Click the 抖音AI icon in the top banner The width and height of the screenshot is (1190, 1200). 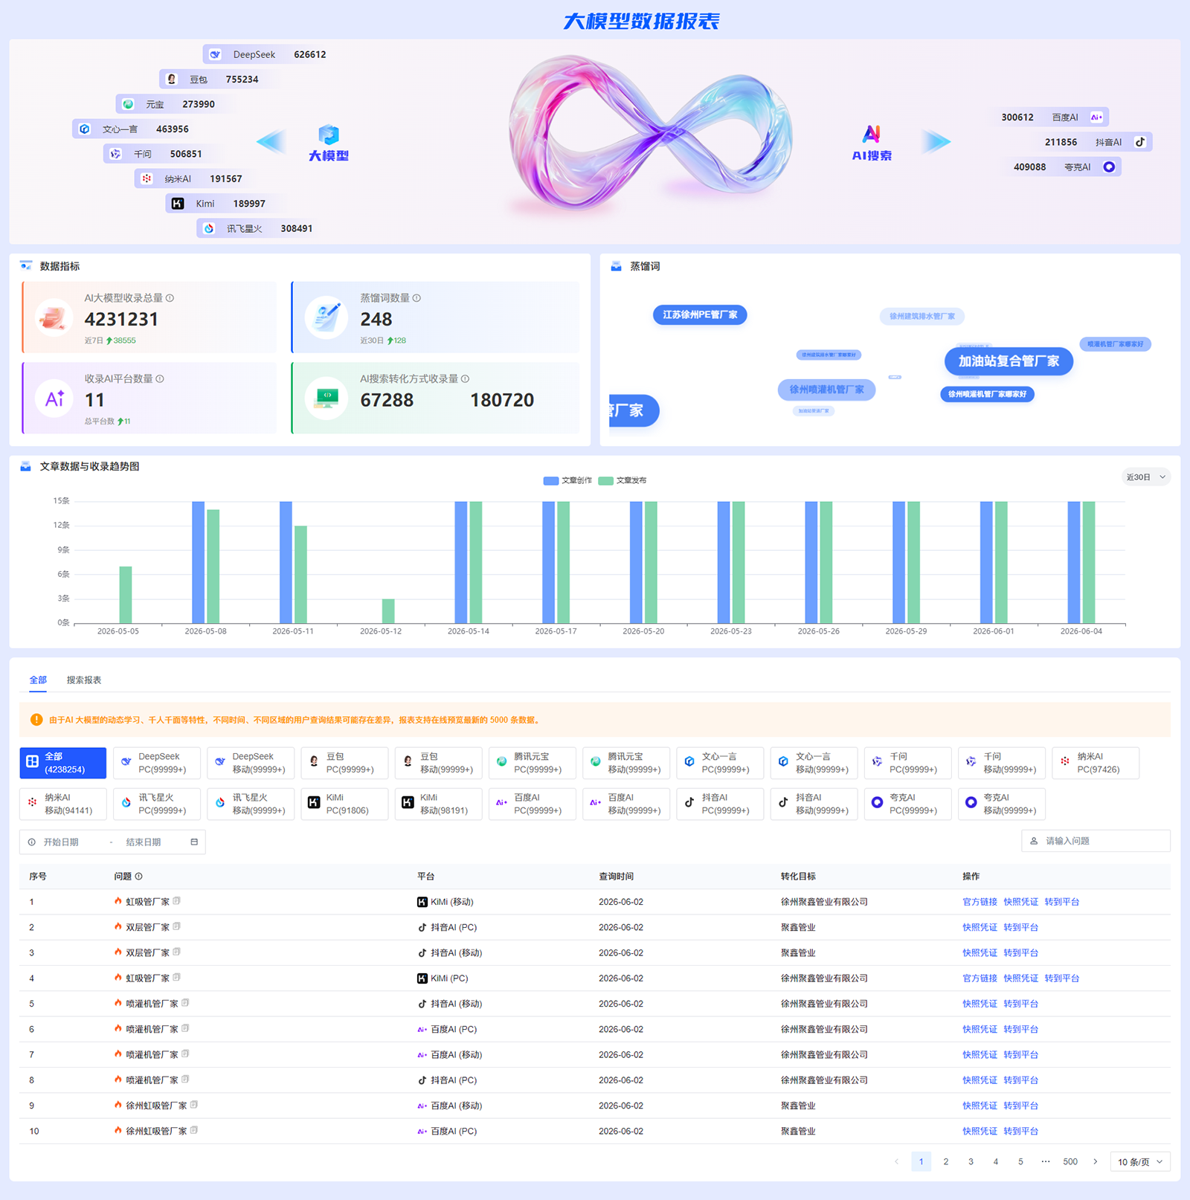1140,142
